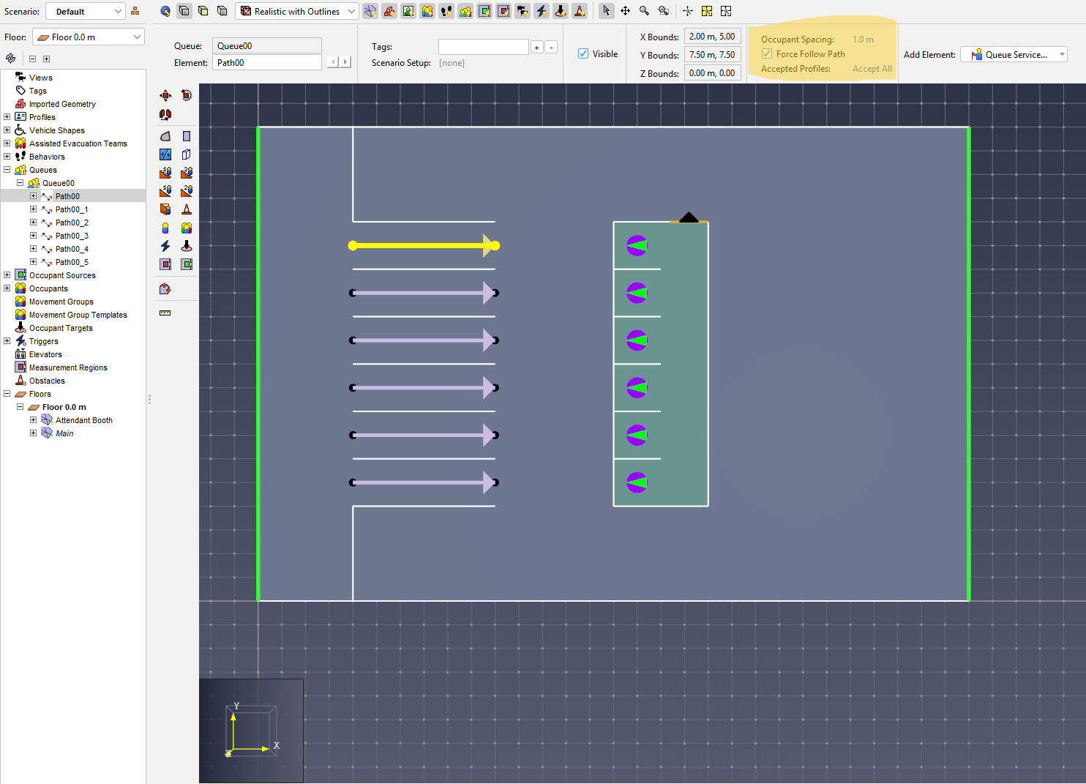Activate the arrow selection tool in top toolbar
Viewport: 1086px width, 784px height.
point(606,11)
